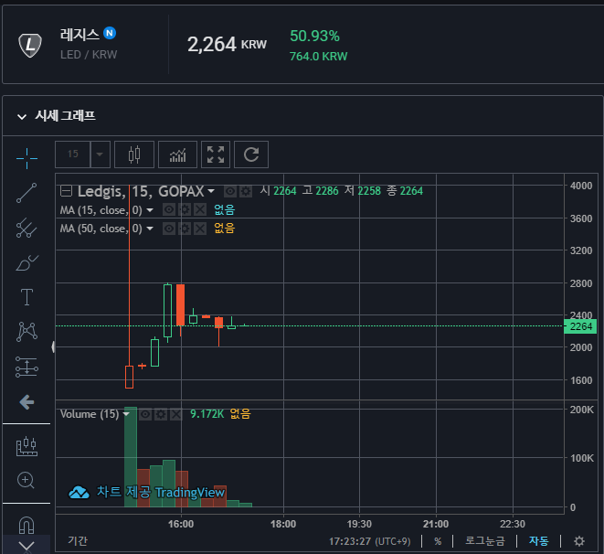Open Volume indicator settings gear
The height and width of the screenshot is (554, 604).
161,414
